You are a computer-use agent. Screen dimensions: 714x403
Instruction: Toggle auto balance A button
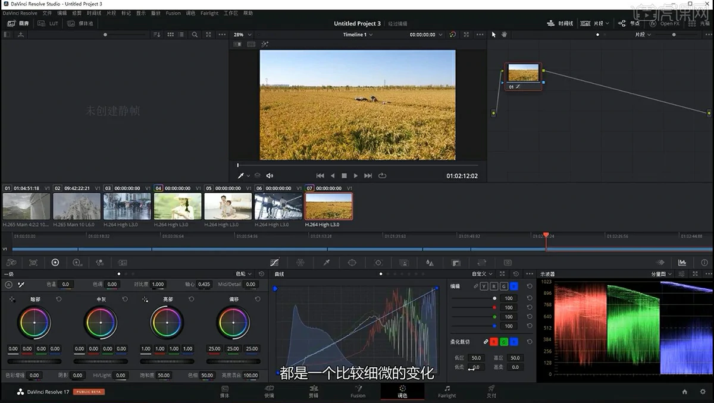[x=8, y=284]
